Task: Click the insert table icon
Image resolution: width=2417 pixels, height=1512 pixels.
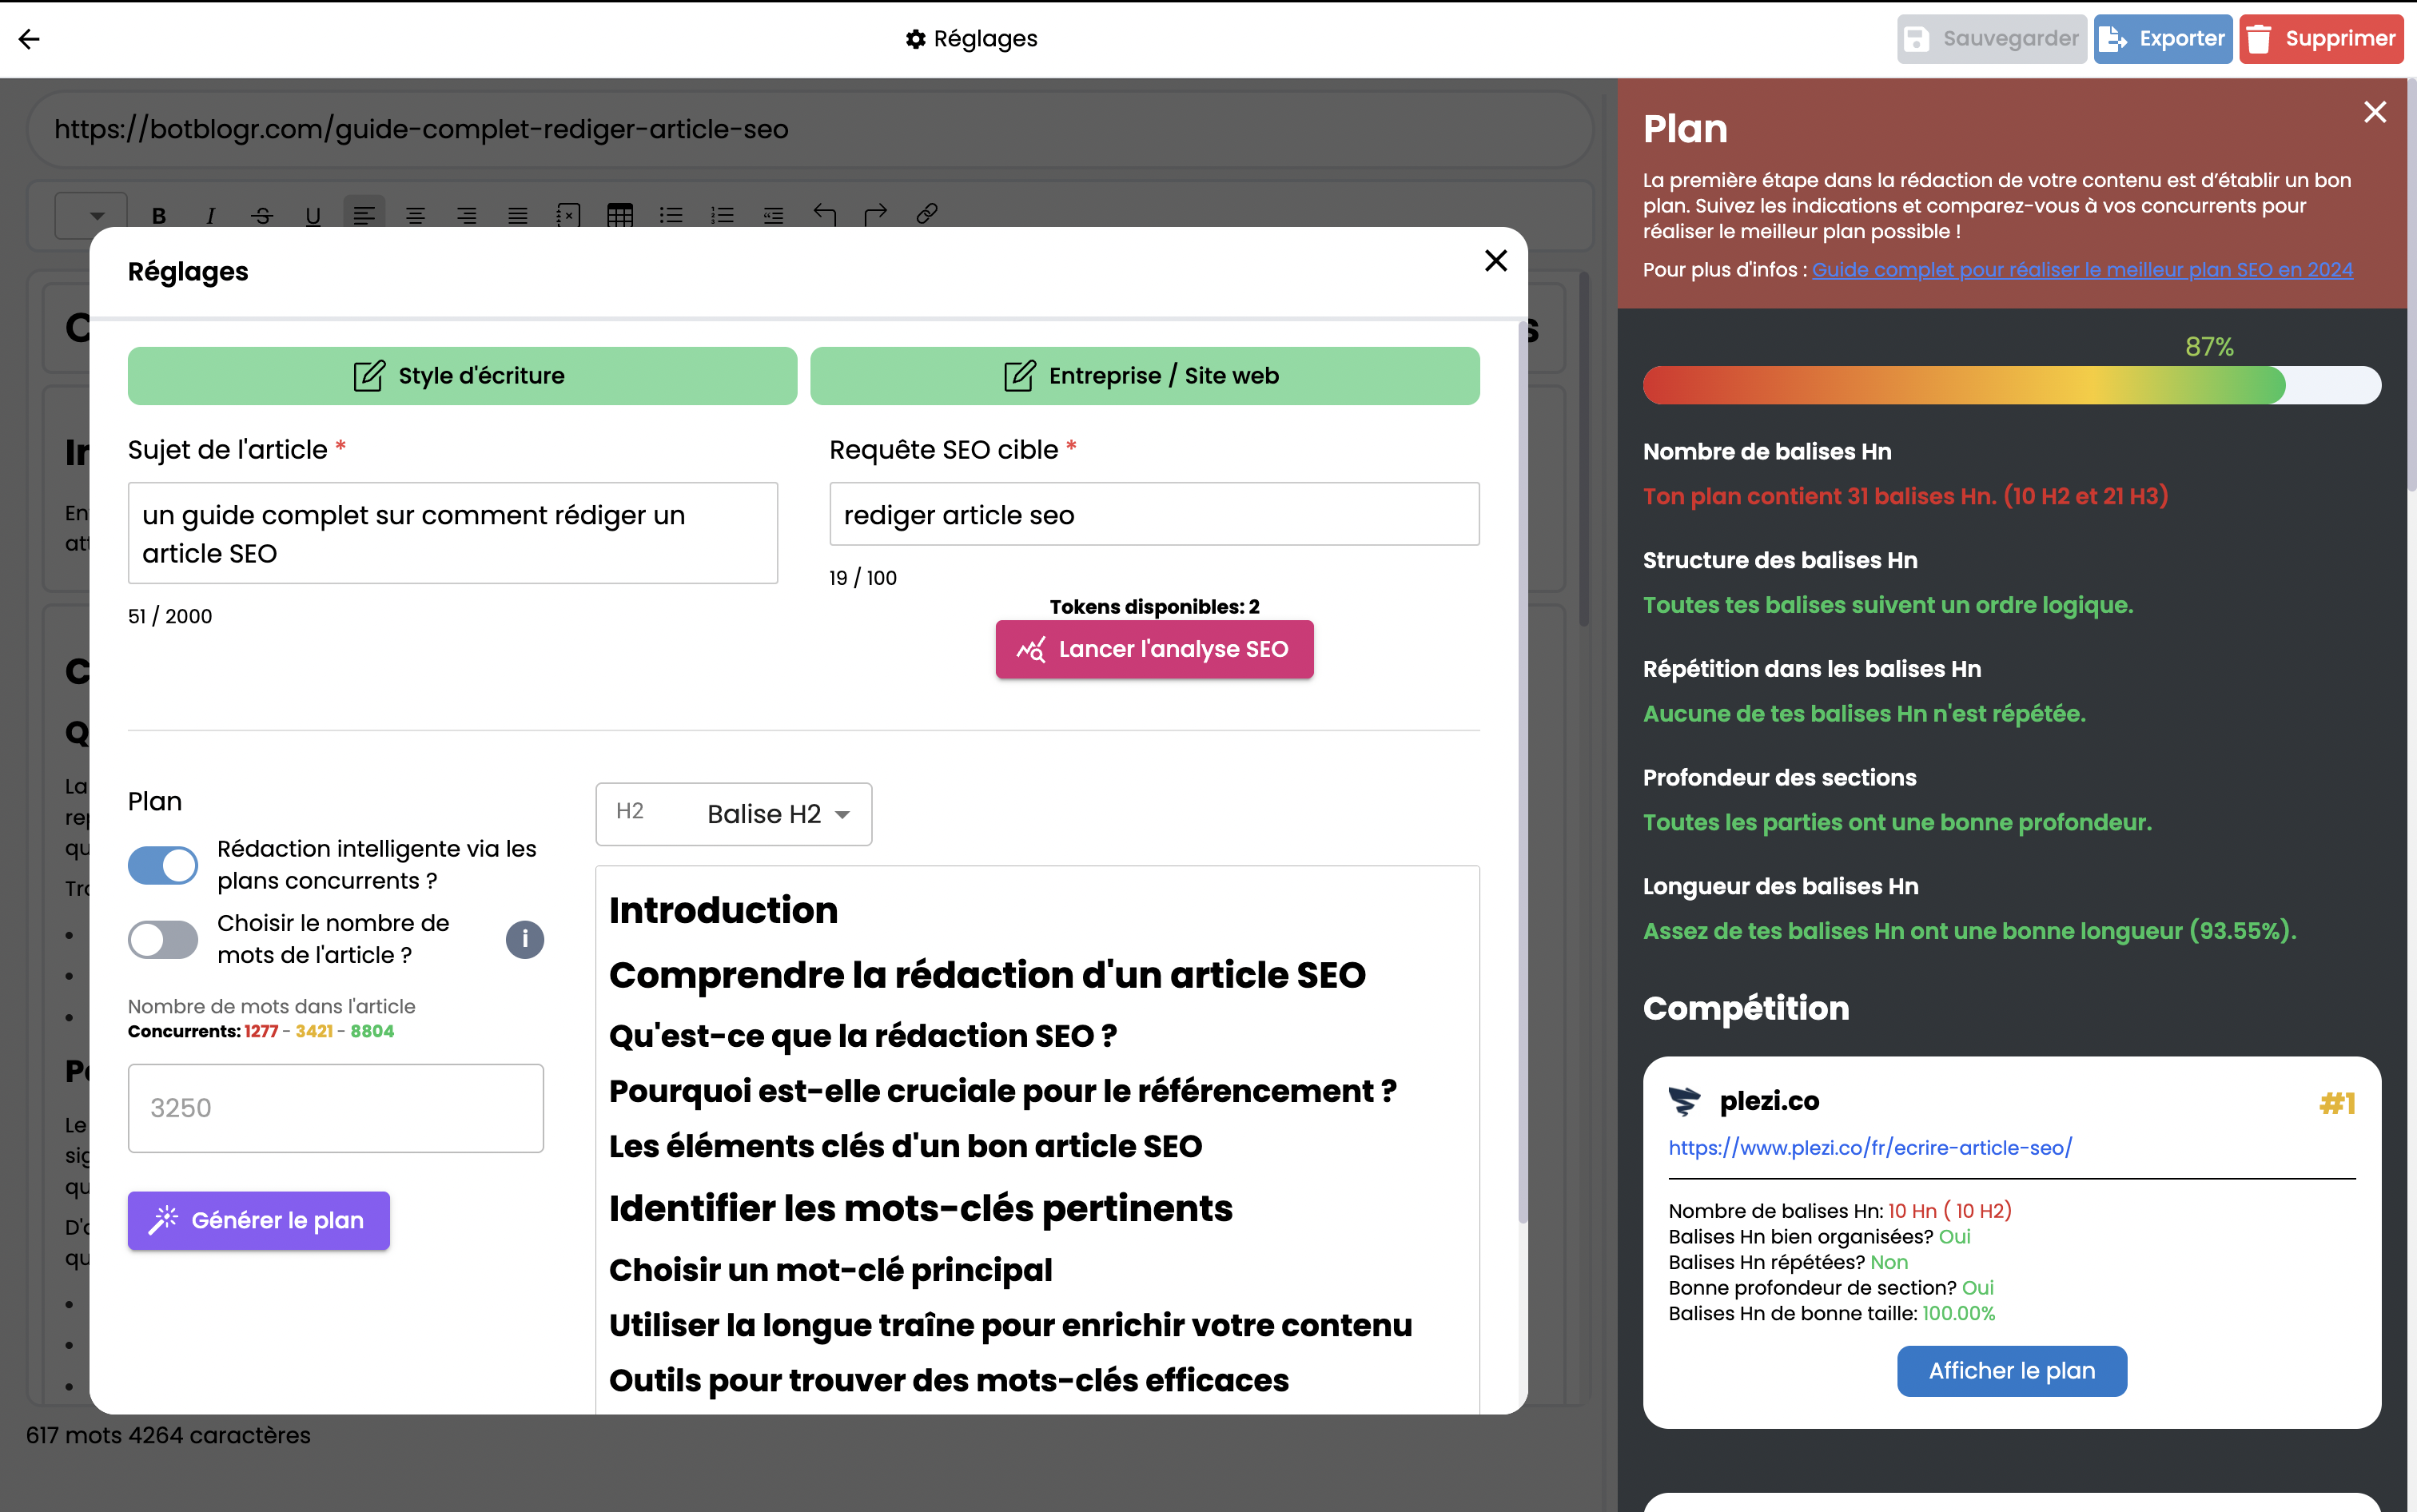Action: click(620, 215)
